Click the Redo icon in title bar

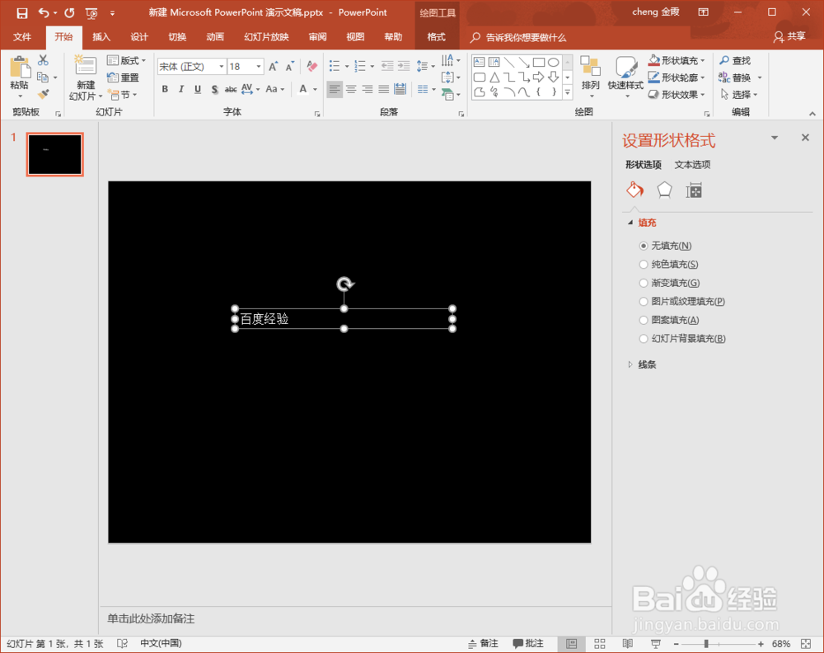click(69, 12)
